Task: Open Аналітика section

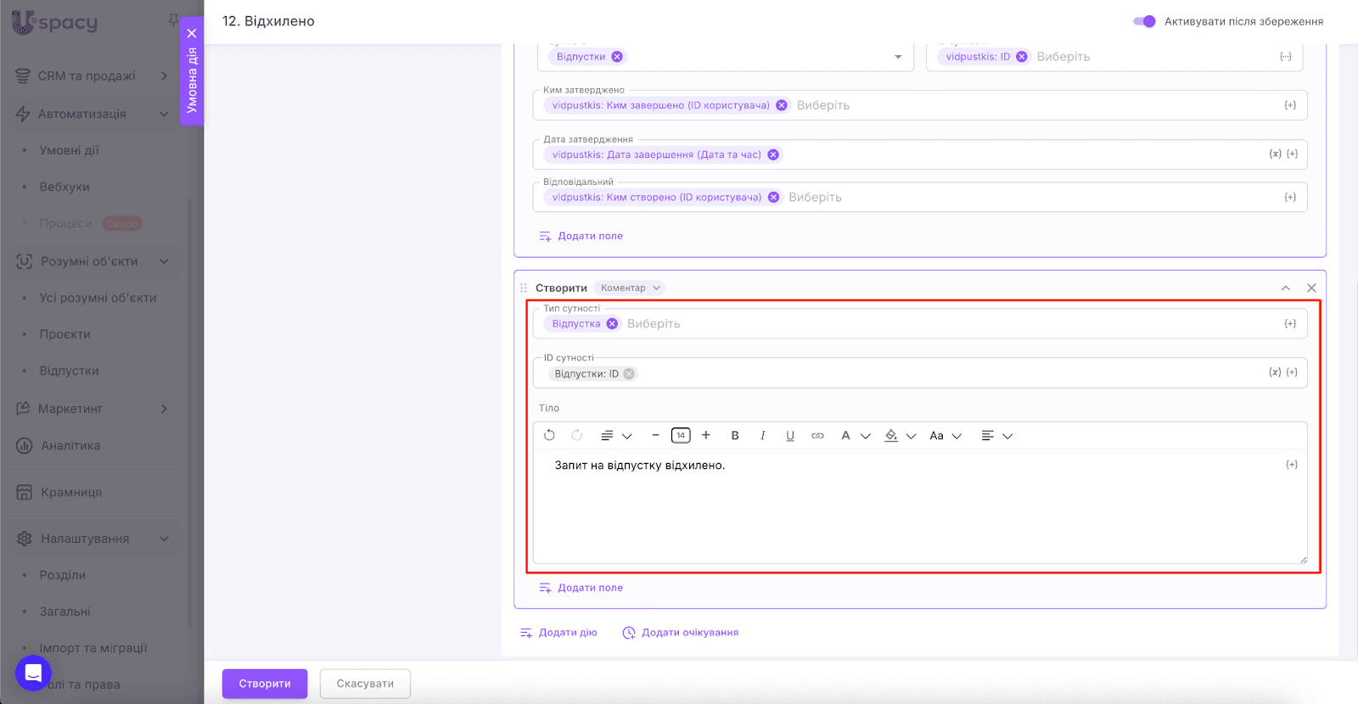Action: (70, 445)
